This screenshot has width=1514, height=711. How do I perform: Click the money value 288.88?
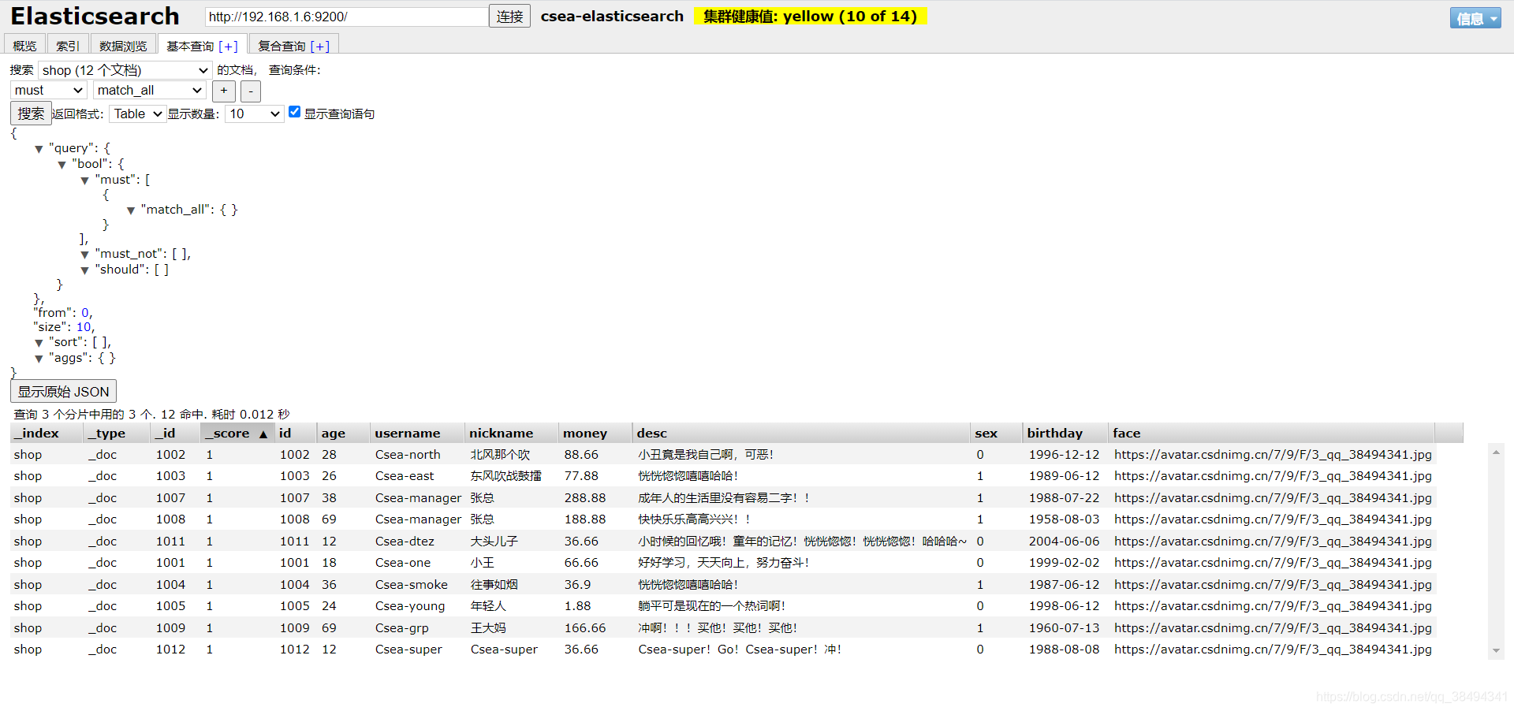[x=585, y=498]
